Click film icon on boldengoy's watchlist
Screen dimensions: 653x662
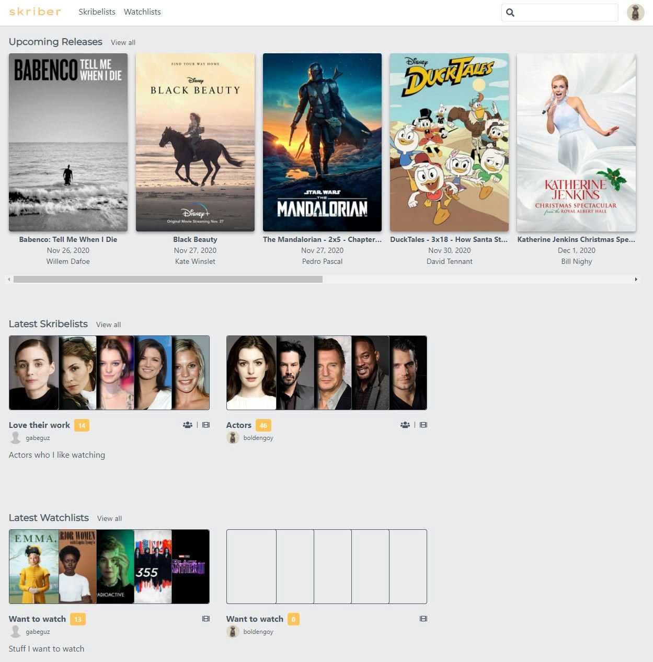tap(423, 619)
